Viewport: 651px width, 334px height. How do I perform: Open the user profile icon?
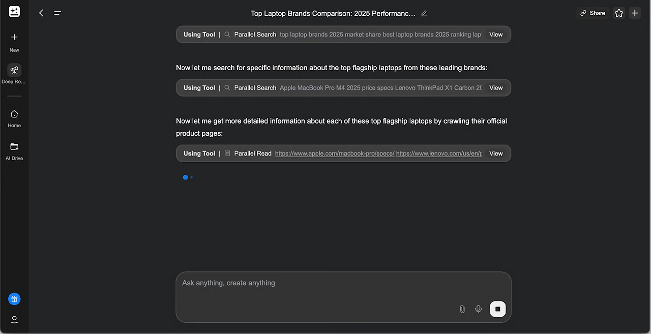point(14,319)
